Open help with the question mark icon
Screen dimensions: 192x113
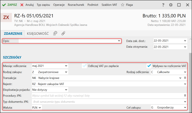click(x=163, y=5)
